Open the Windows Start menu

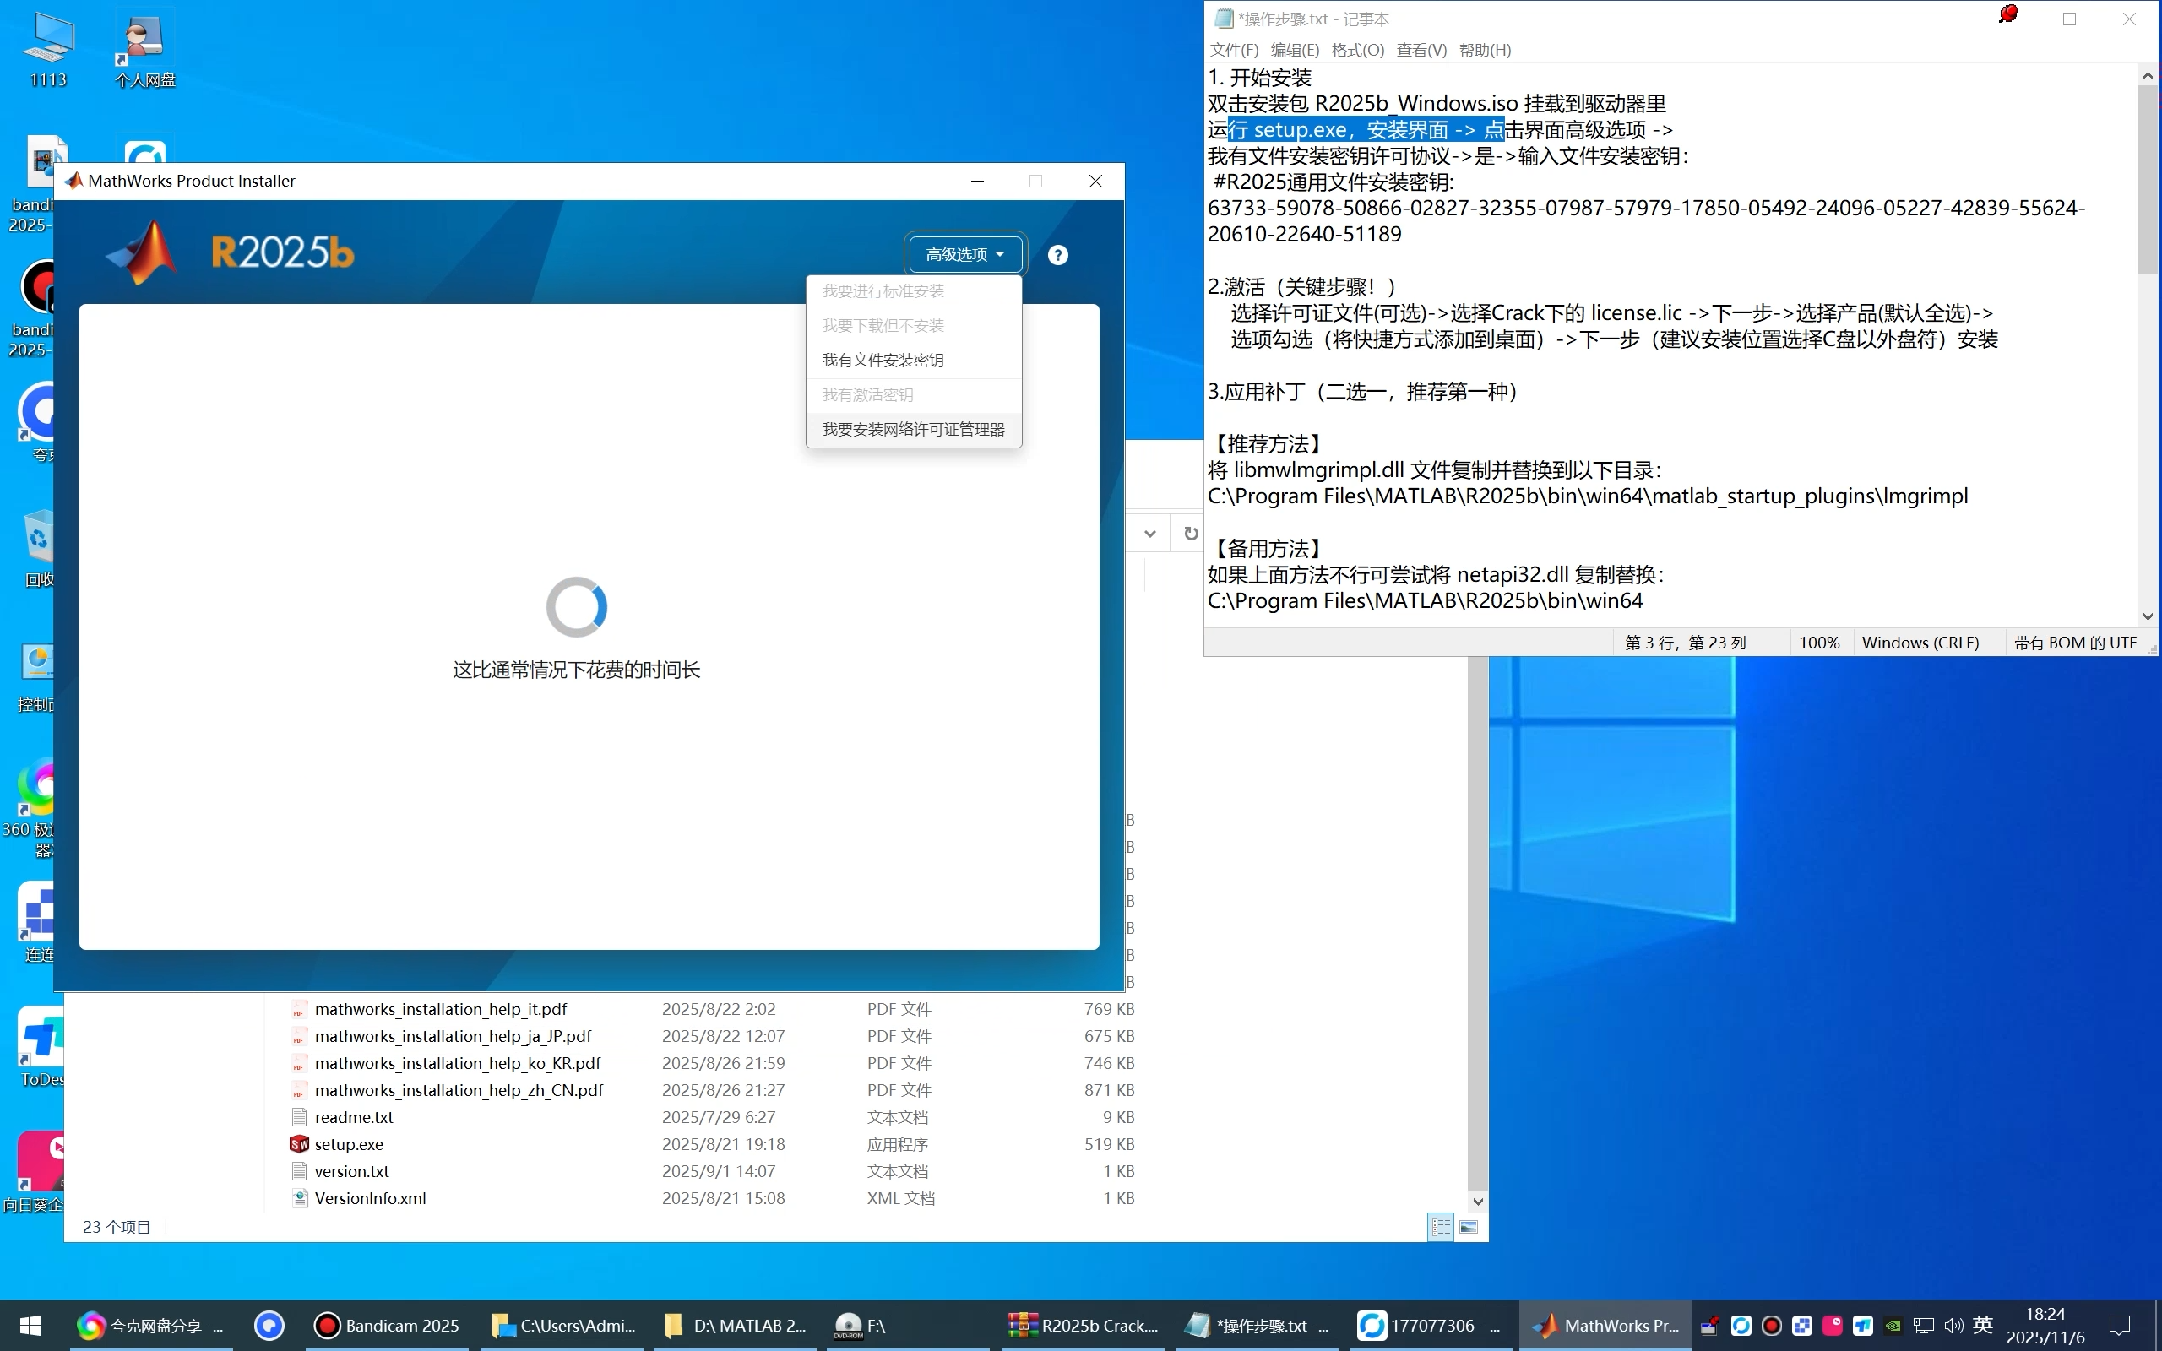30,1325
